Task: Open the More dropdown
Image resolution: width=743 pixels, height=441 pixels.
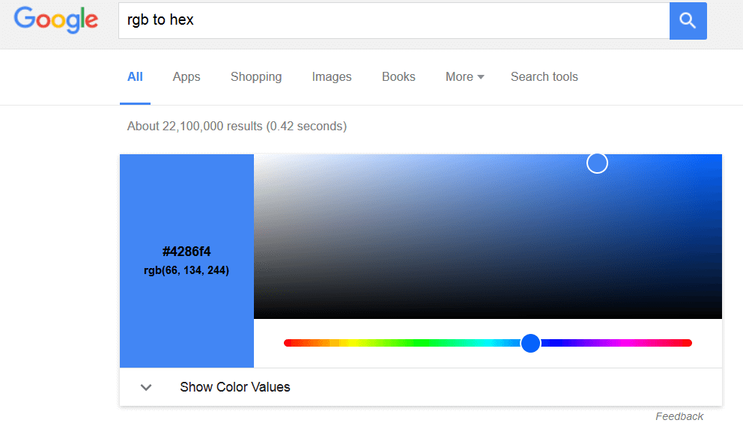Action: 464,76
